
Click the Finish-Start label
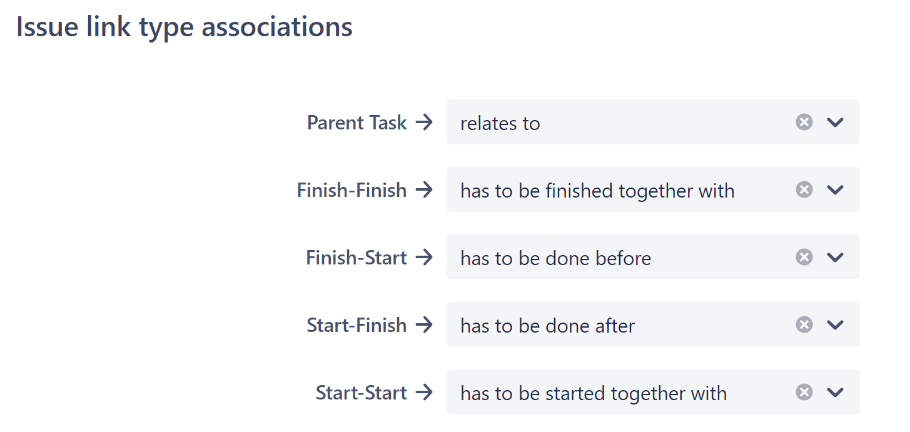356,258
